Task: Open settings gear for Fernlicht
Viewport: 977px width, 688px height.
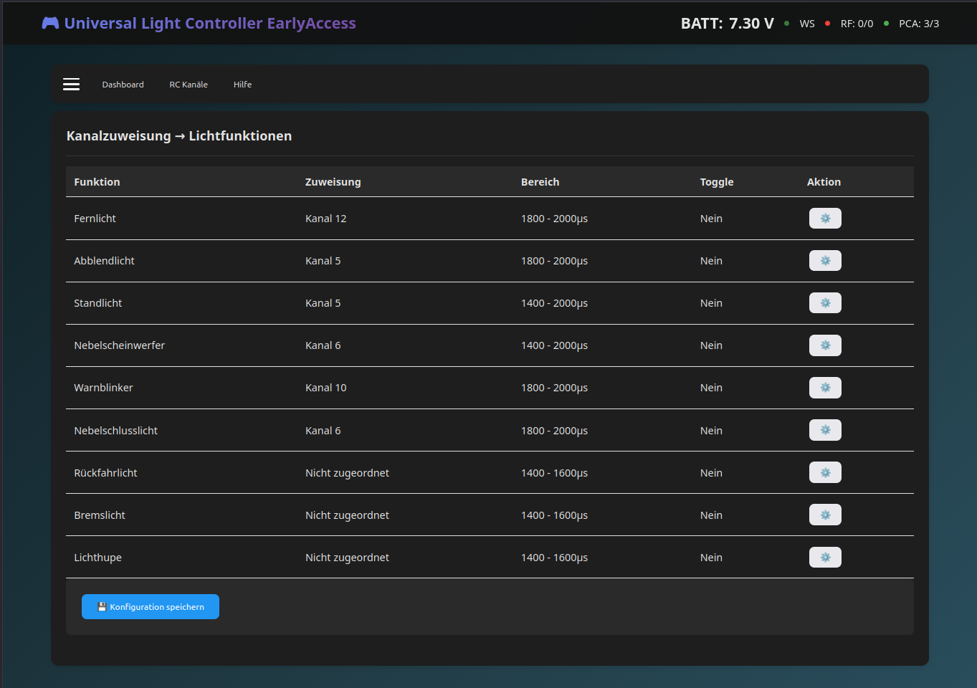Action: (x=824, y=219)
